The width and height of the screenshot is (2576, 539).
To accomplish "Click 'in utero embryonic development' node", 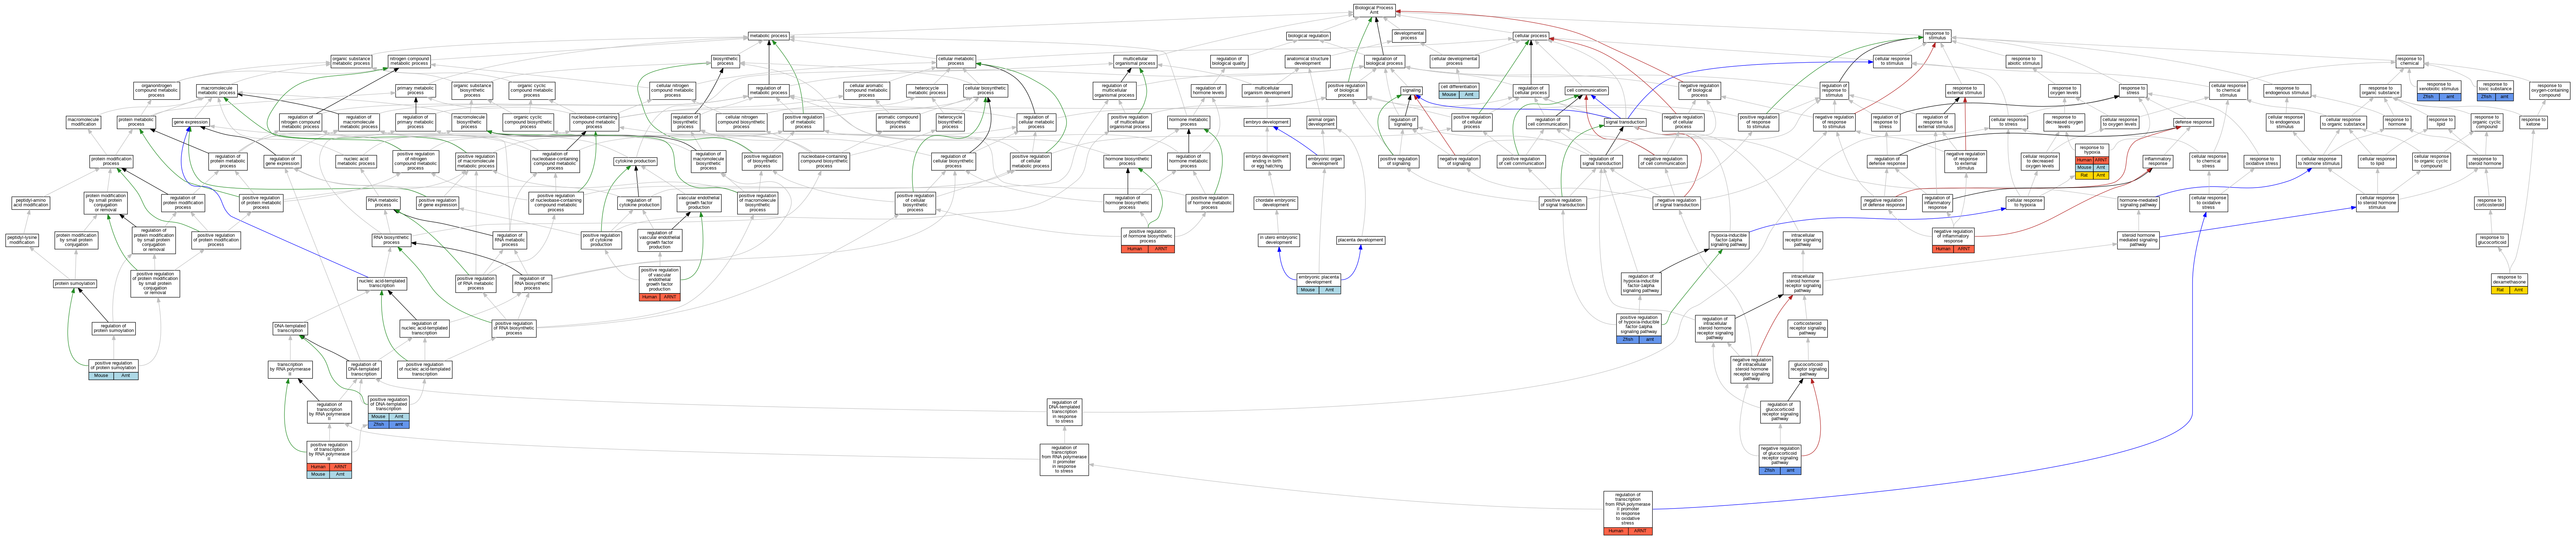I will 1279,241.
